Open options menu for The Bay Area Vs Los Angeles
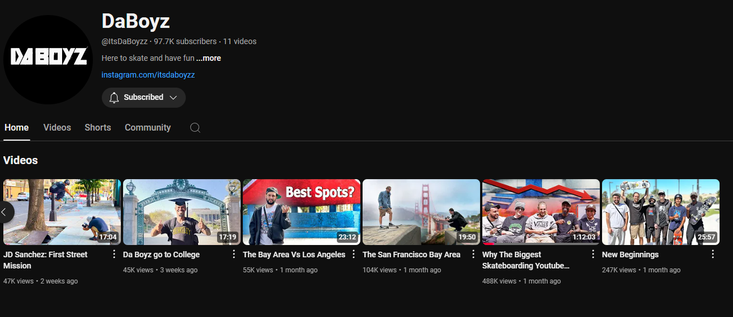The height and width of the screenshot is (317, 733). (x=354, y=254)
